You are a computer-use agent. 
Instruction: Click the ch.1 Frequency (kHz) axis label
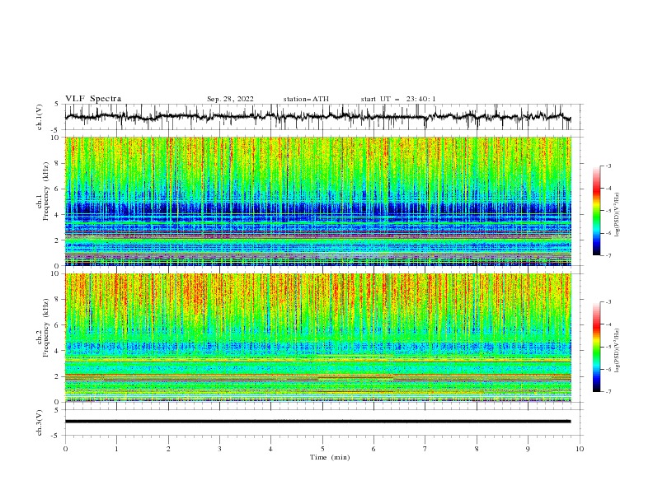click(44, 192)
